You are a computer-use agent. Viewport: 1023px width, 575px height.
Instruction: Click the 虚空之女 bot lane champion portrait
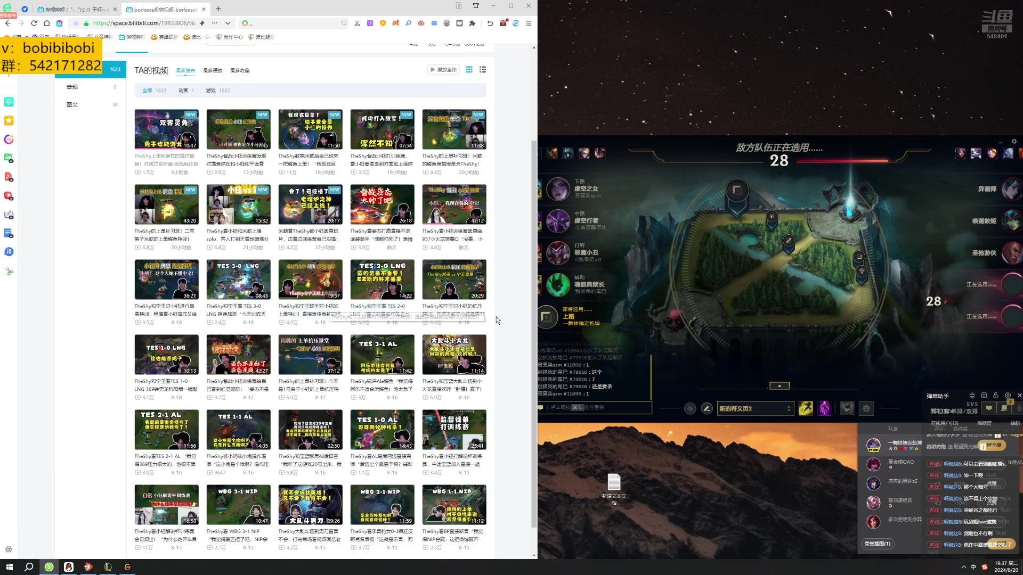click(x=558, y=190)
